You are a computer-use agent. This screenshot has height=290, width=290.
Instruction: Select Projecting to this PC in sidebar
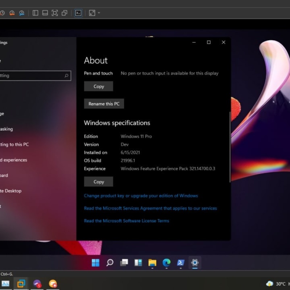tap(14, 144)
